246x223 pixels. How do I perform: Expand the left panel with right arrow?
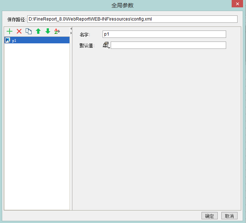[71, 33]
